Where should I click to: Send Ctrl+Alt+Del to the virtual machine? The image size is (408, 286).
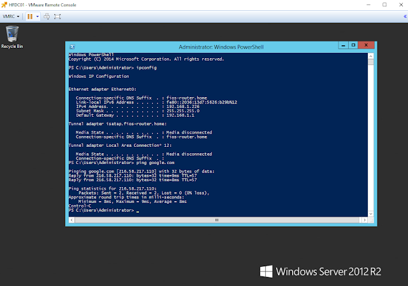click(47, 17)
